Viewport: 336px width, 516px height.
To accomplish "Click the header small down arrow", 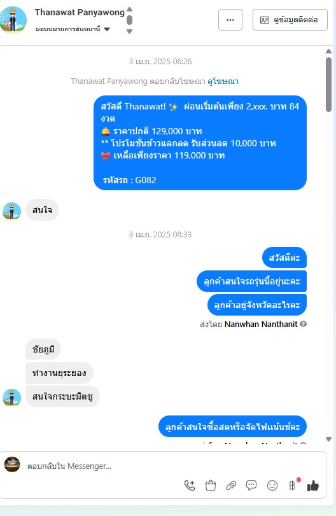I will pyautogui.click(x=130, y=31).
